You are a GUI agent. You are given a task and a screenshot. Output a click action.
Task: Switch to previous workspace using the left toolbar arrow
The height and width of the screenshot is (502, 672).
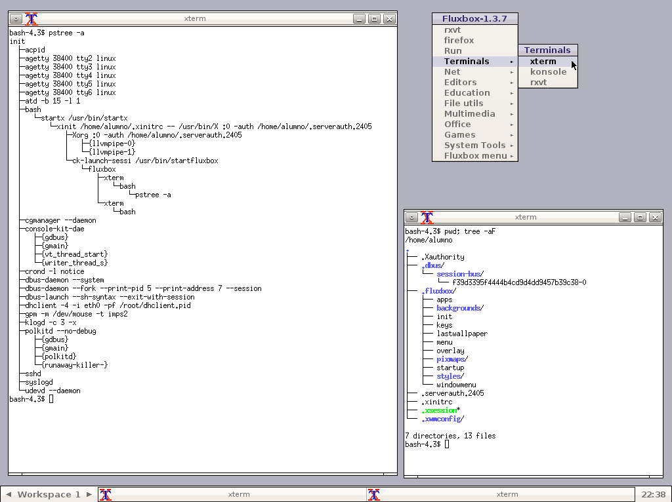pyautogui.click(x=9, y=494)
